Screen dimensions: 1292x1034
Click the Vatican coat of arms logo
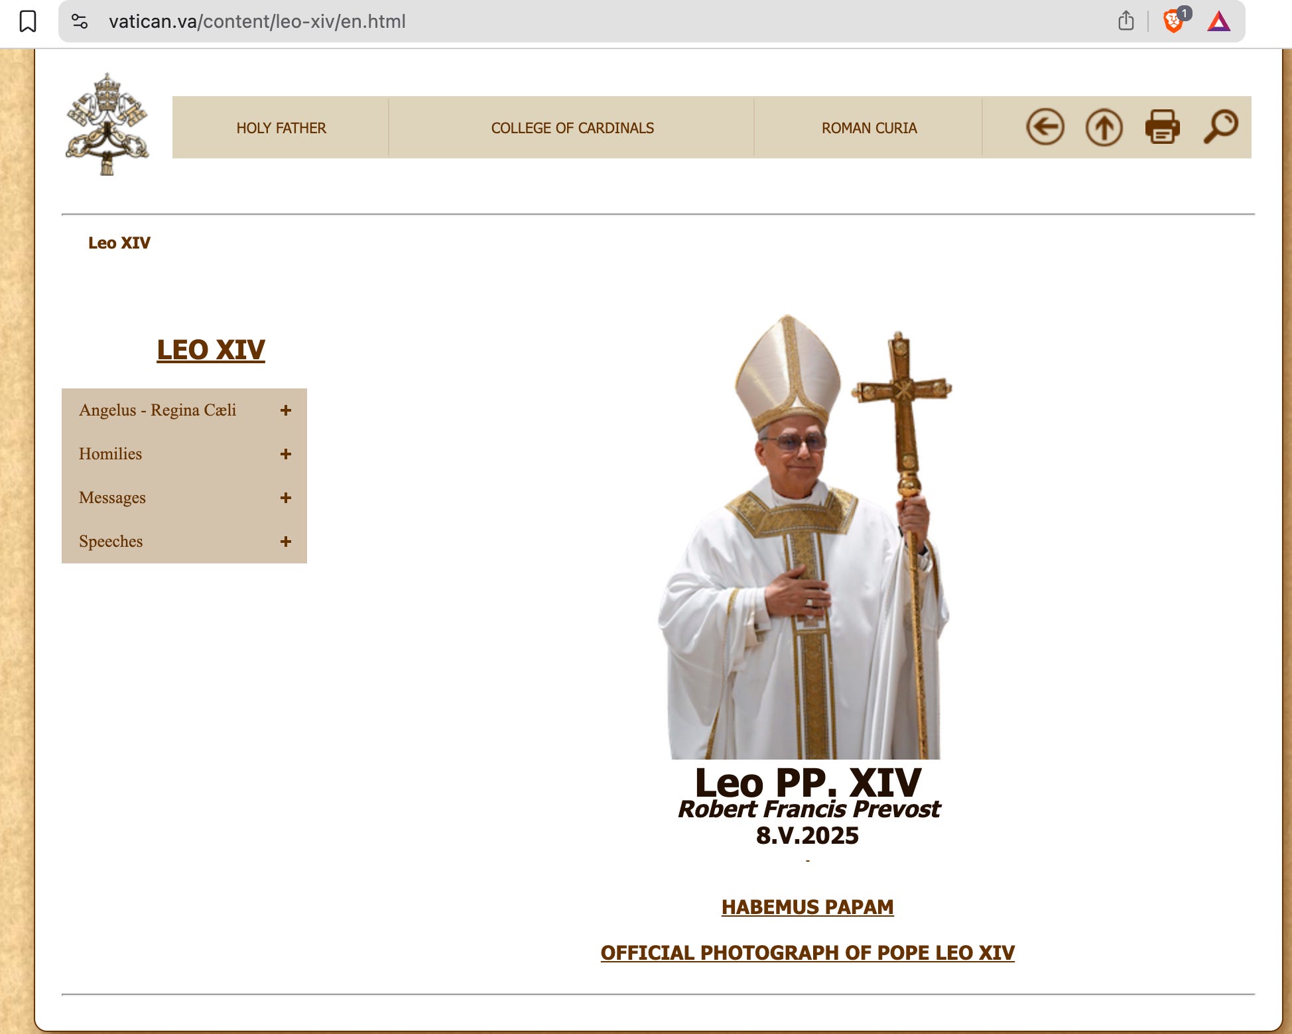coord(107,124)
